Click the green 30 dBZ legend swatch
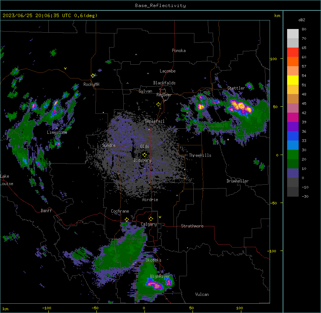The height and width of the screenshot is (313, 321). click(x=293, y=155)
